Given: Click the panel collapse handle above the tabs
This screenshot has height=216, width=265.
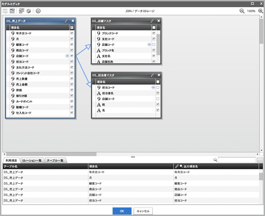Looking at the screenshot, I should point(133,157).
